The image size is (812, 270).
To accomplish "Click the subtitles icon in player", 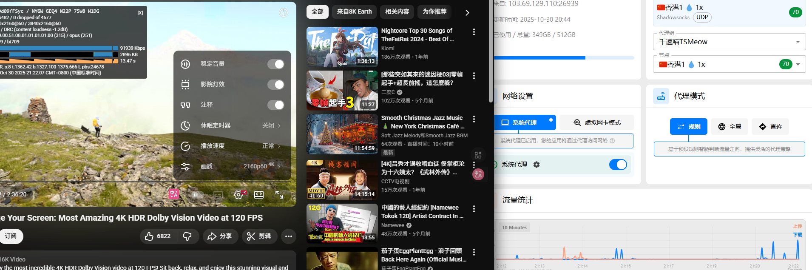I will click(218, 195).
